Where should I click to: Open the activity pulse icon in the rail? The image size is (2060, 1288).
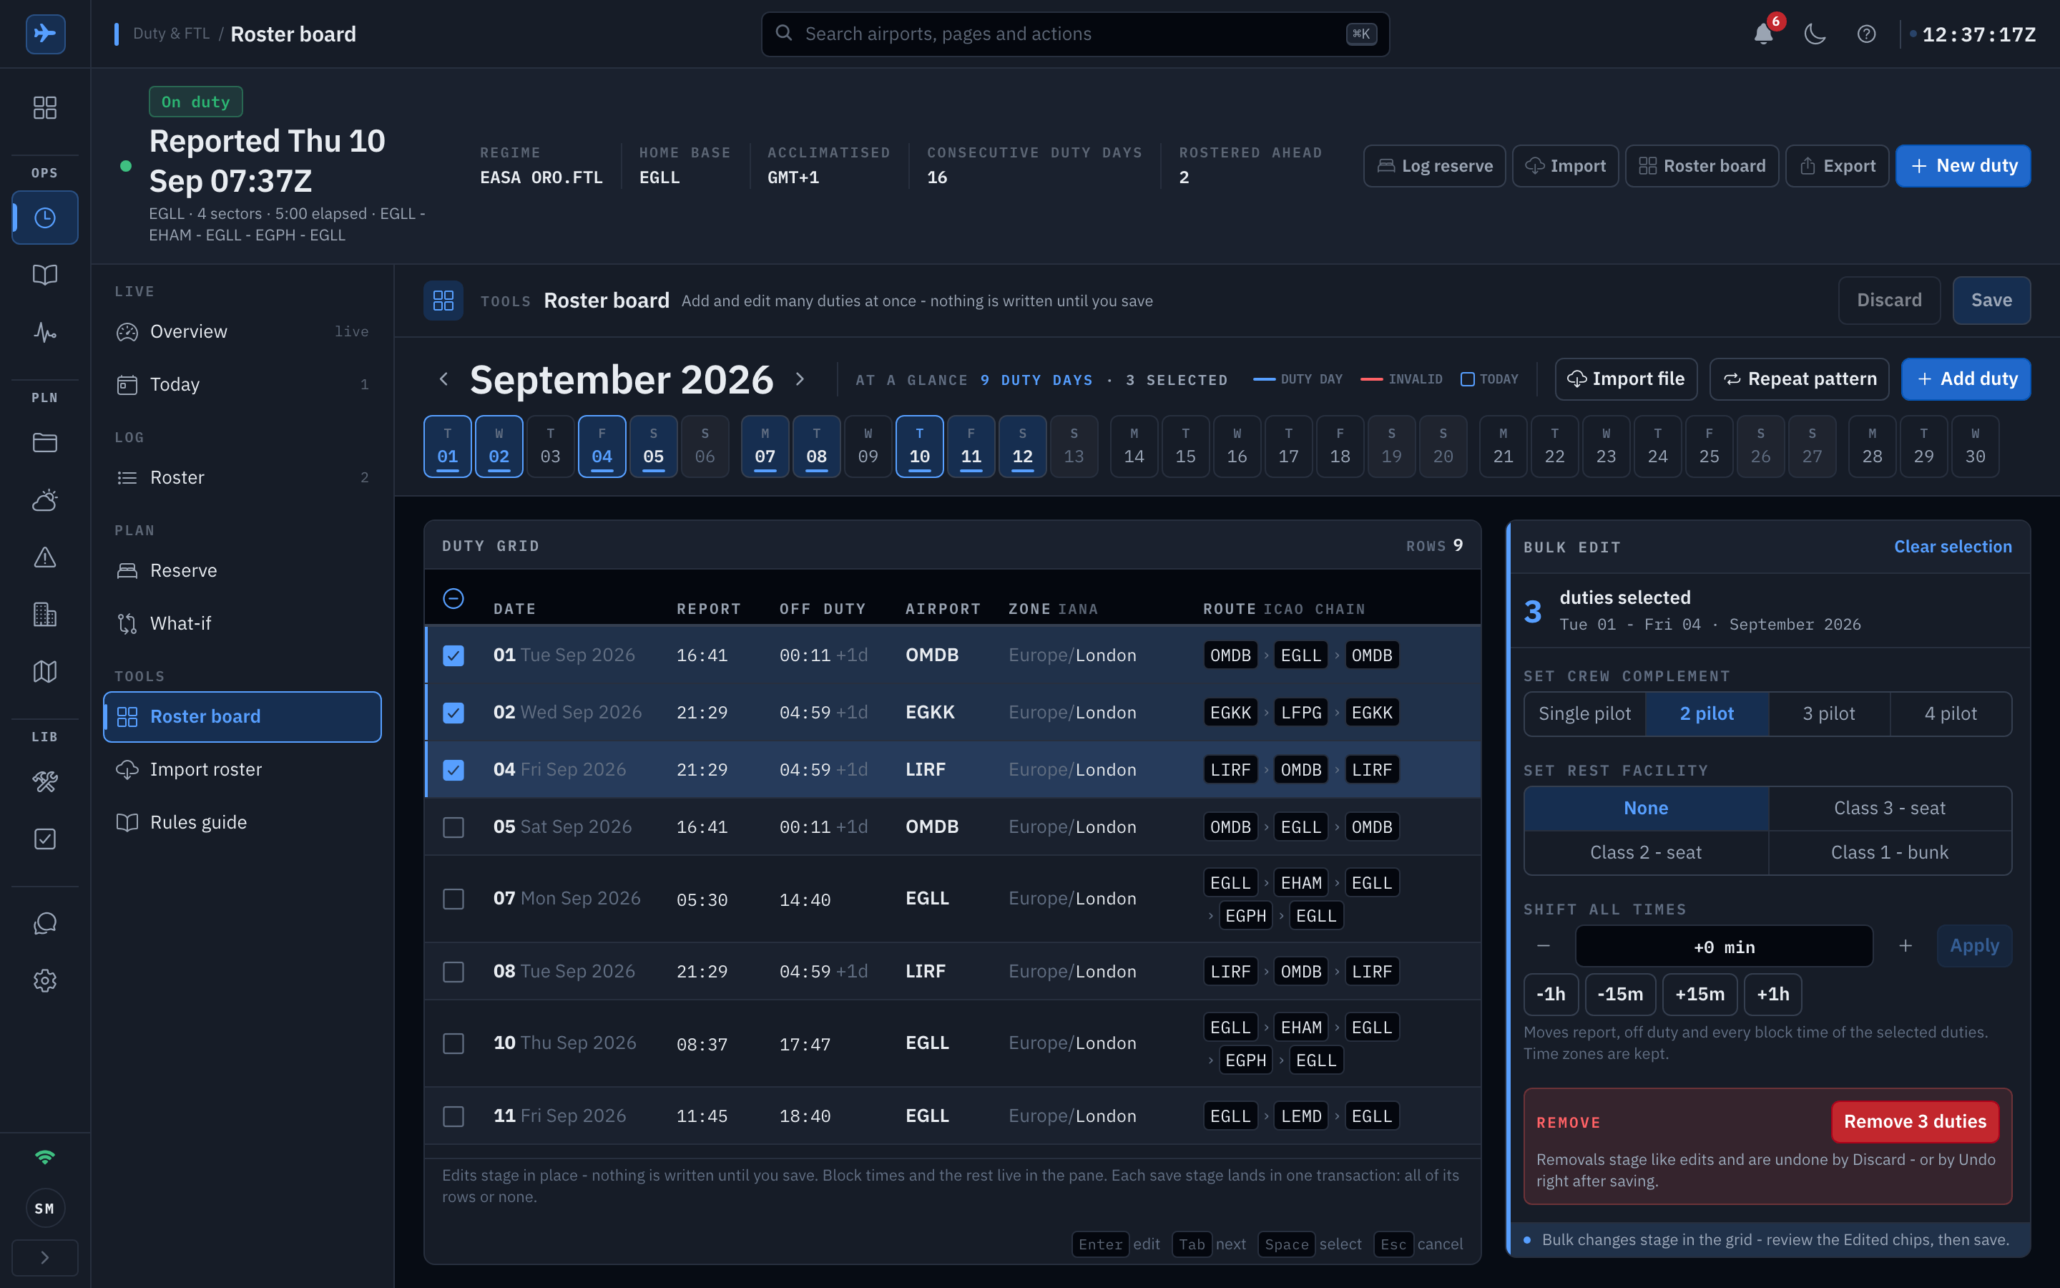[45, 332]
